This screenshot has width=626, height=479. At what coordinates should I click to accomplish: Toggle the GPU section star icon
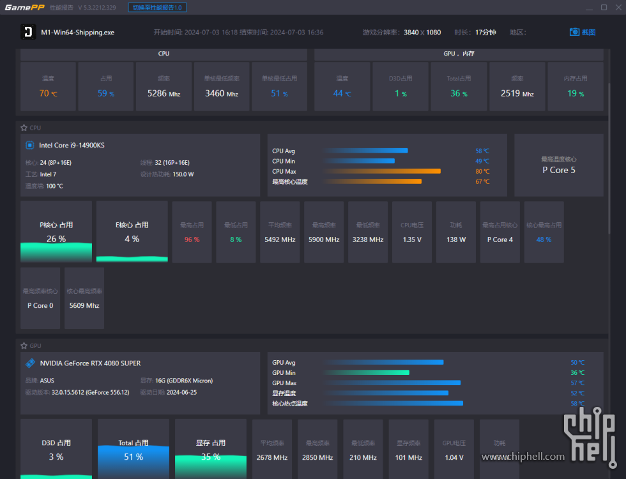pyautogui.click(x=24, y=346)
